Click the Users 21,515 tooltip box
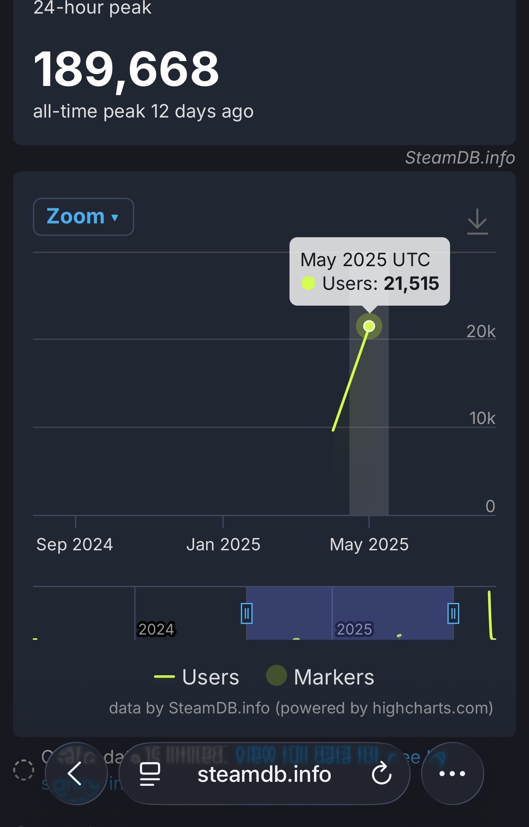 coord(370,271)
